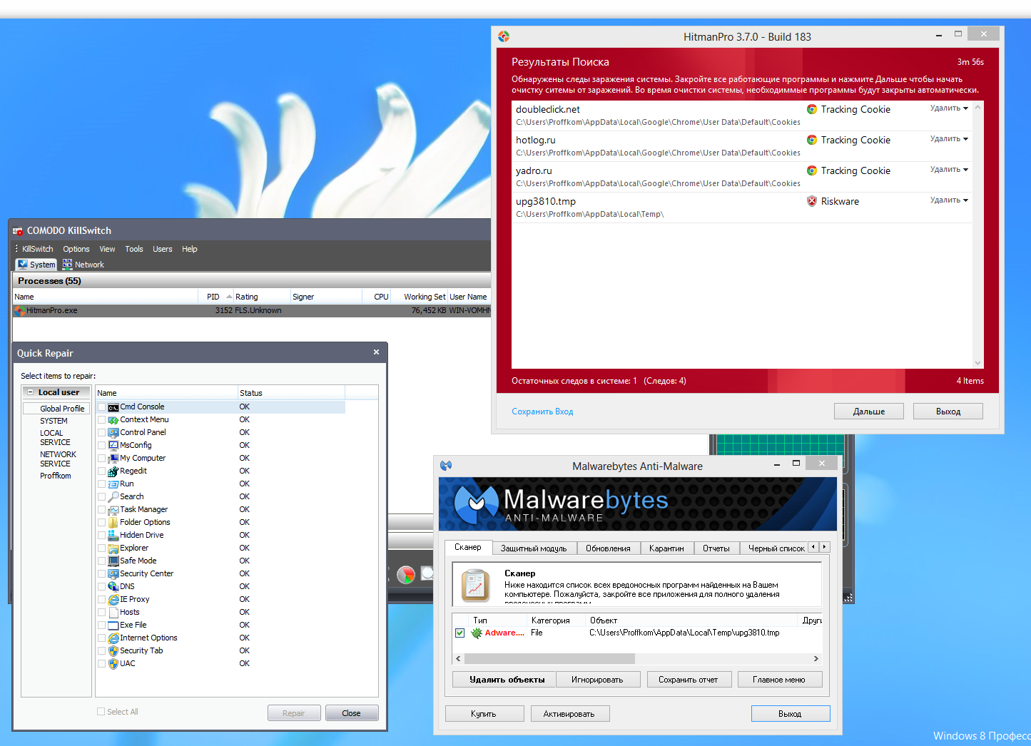The image size is (1031, 746).
Task: Open the Обновления tab in Malwarebytes
Action: click(608, 548)
